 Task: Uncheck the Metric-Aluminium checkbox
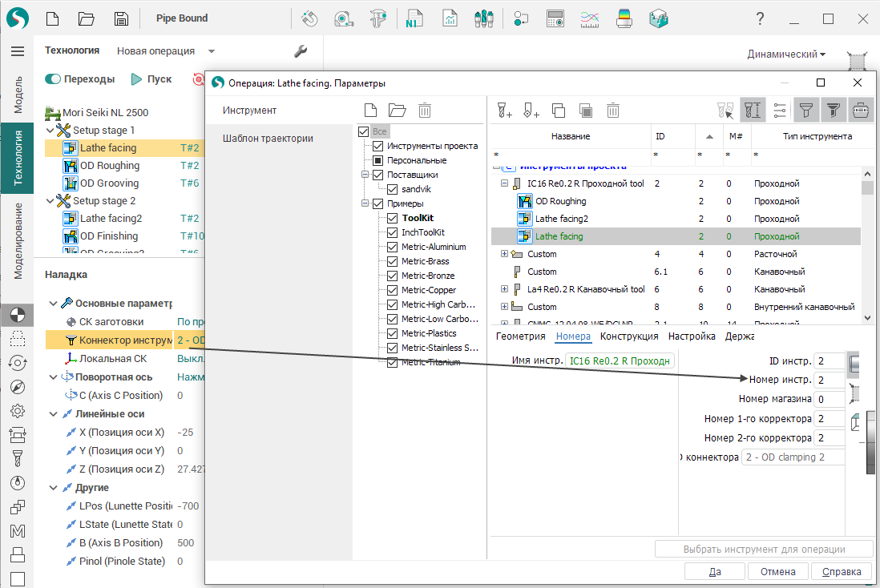(x=392, y=247)
